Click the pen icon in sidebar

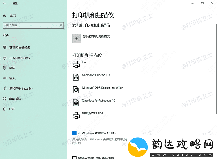click(x=4, y=88)
